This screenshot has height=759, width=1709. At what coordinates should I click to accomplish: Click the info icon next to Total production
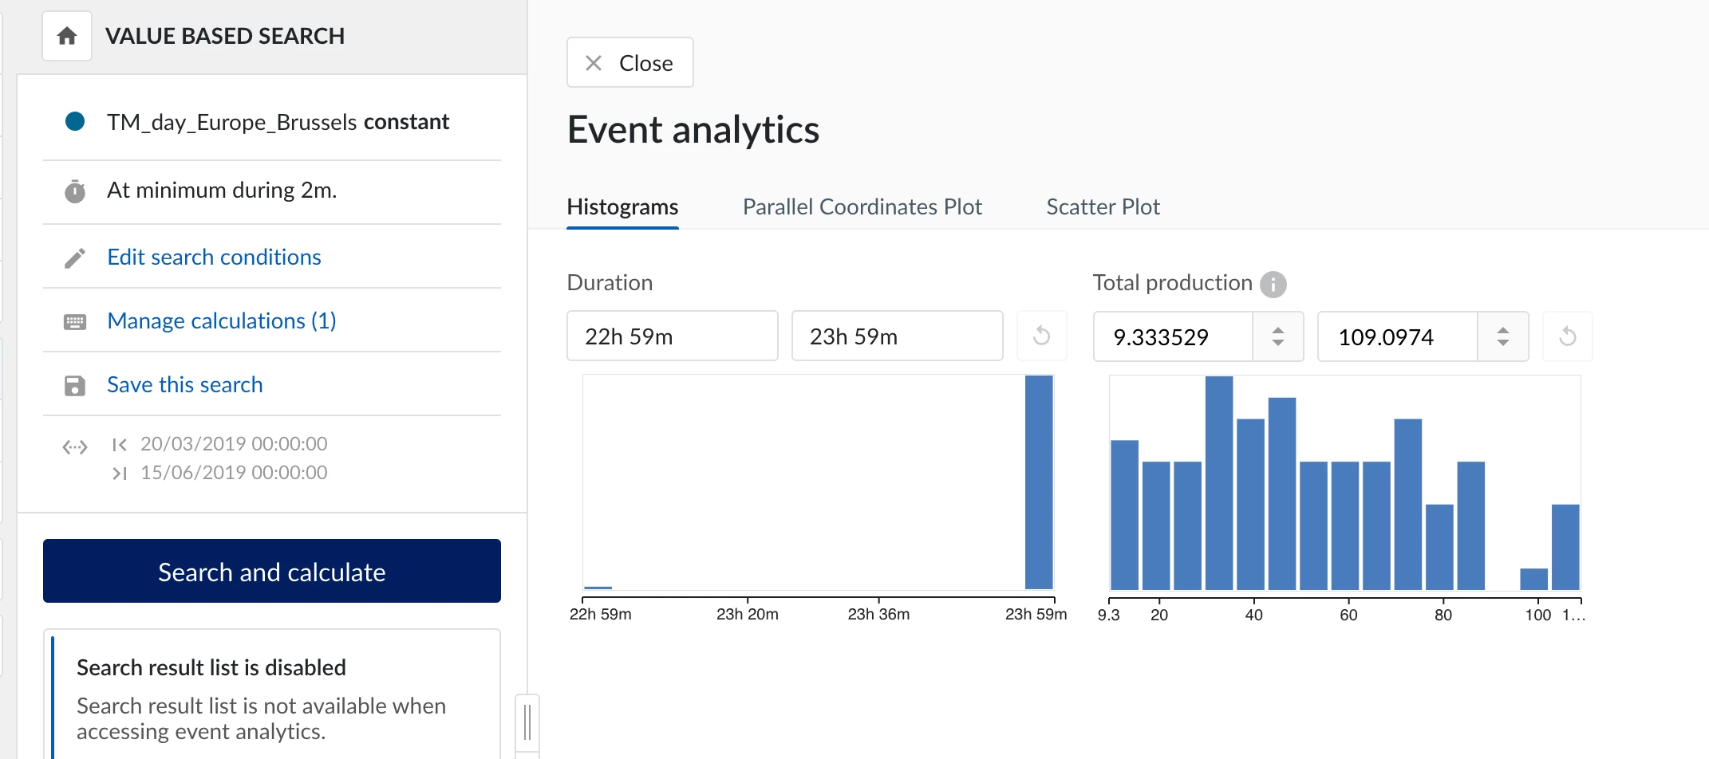(x=1274, y=284)
